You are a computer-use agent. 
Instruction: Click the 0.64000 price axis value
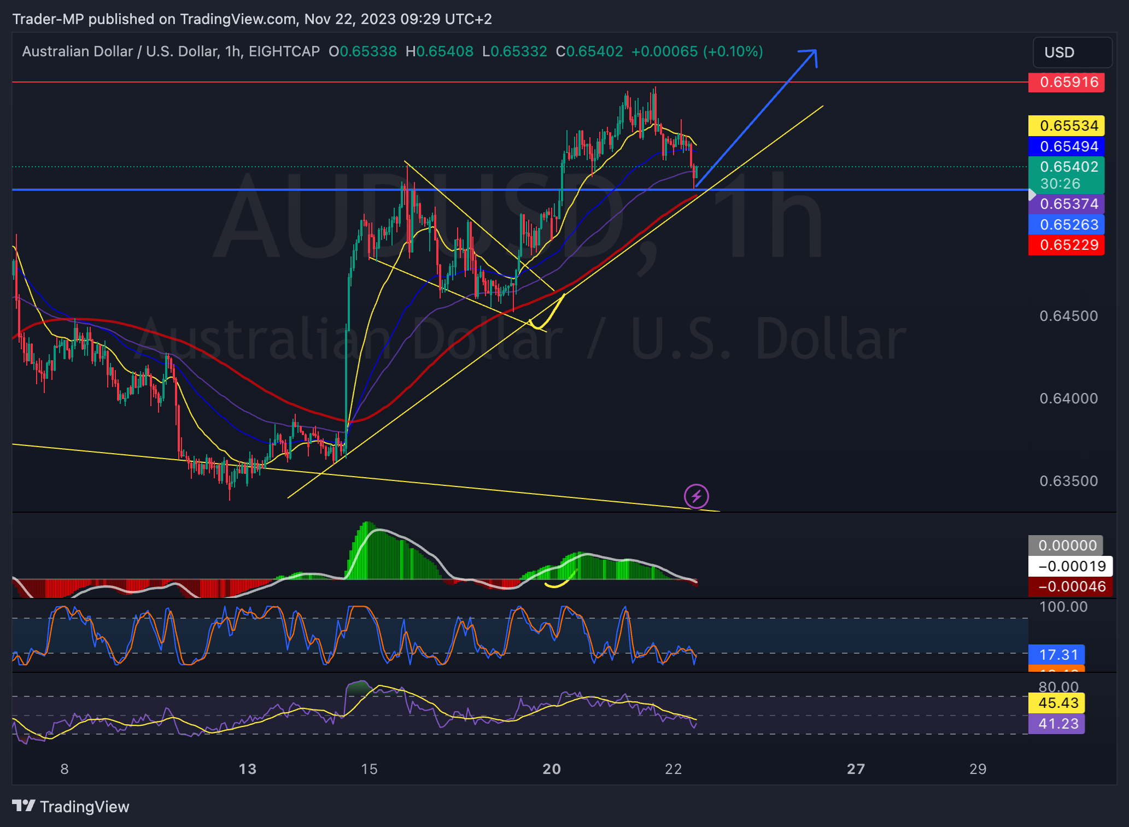tap(1068, 398)
